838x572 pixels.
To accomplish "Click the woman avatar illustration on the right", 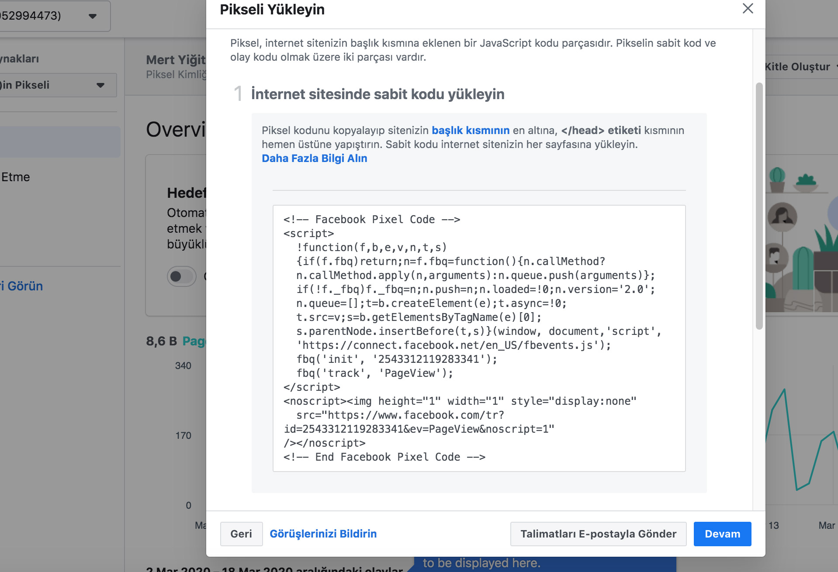I will 782,217.
